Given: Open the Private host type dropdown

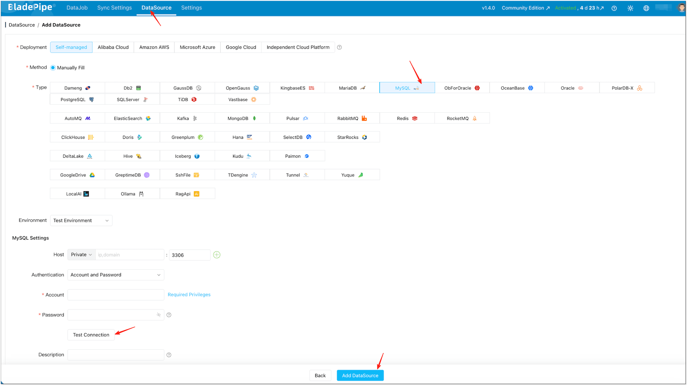Looking at the screenshot, I should (x=81, y=254).
